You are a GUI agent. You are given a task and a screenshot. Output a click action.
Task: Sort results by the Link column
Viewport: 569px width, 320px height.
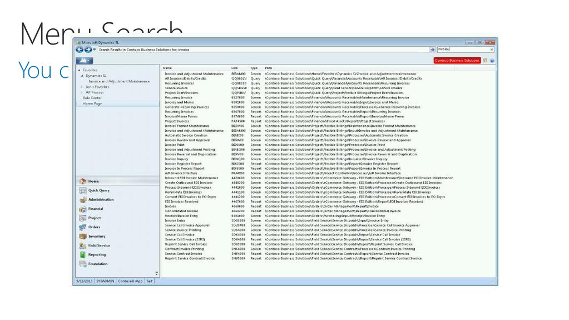coord(235,68)
